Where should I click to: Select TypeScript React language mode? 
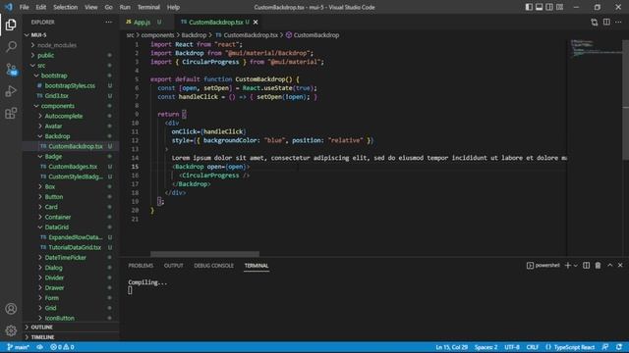coord(570,347)
